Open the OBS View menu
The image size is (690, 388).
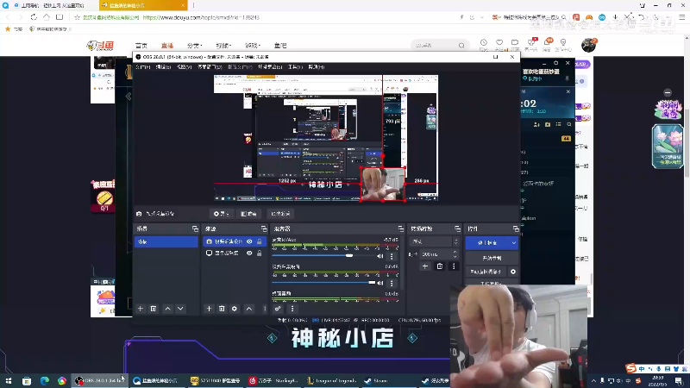(x=184, y=67)
